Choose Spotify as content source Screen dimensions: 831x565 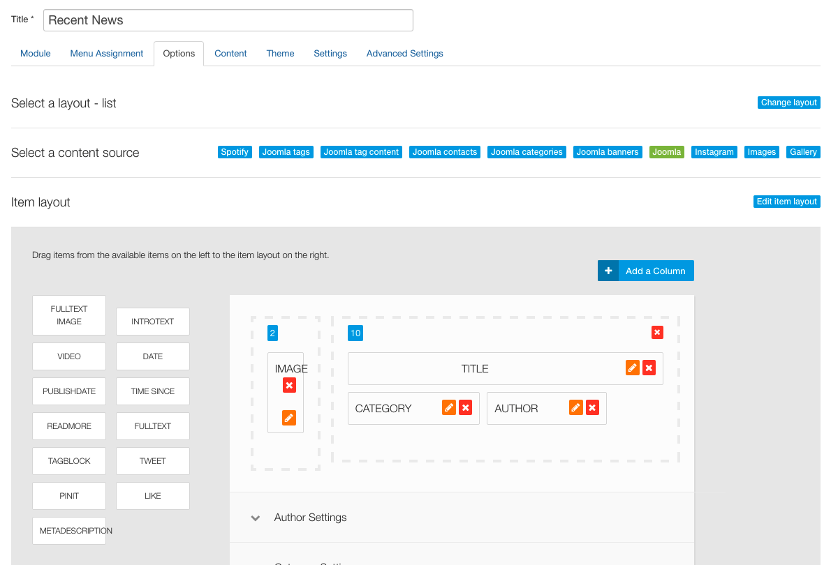coord(235,152)
